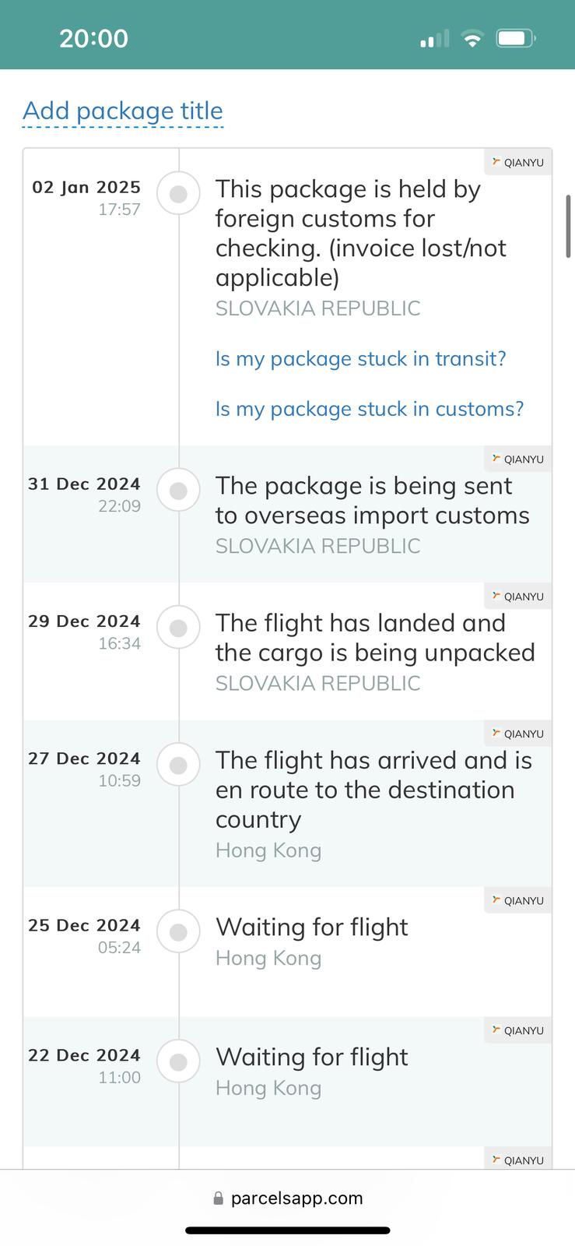
Task: Click the QIANYU carrier badge on 22 Dec entry
Action: (518, 1030)
